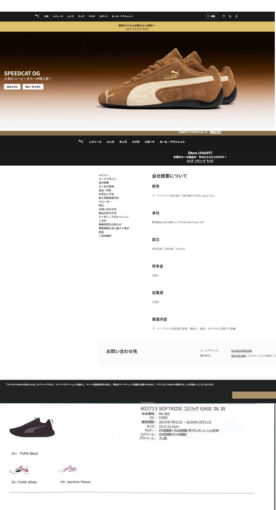Follow the 詳細を見る app download link
This screenshot has width=276, height=510.
point(215,132)
